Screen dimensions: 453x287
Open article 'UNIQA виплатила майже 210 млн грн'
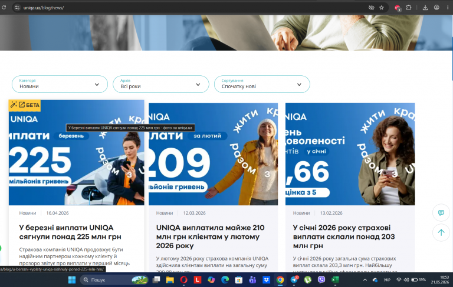210,236
